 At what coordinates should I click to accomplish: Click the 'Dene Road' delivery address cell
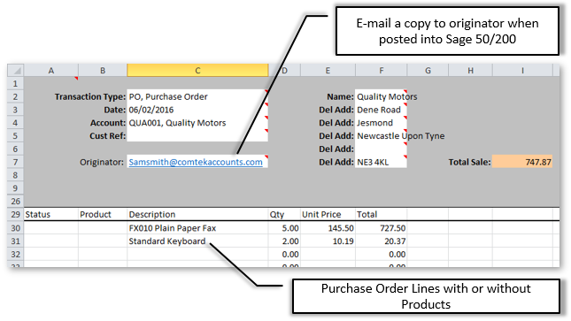[381, 110]
